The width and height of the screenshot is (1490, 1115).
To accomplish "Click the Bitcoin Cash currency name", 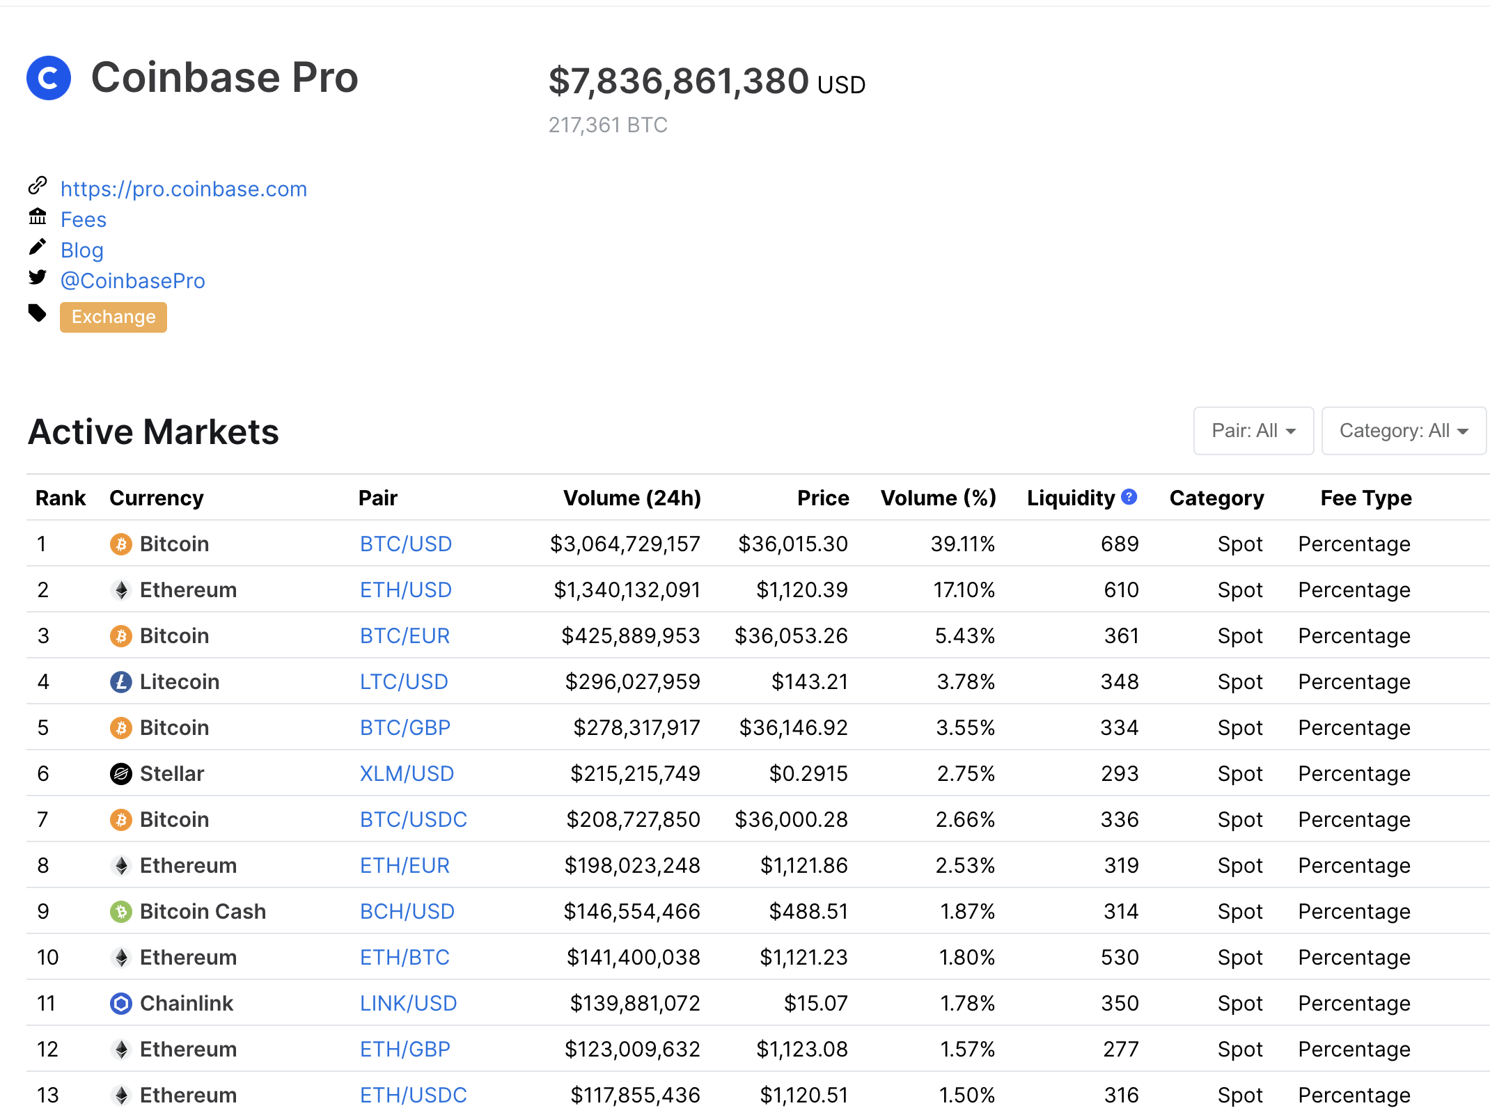I will tap(203, 912).
